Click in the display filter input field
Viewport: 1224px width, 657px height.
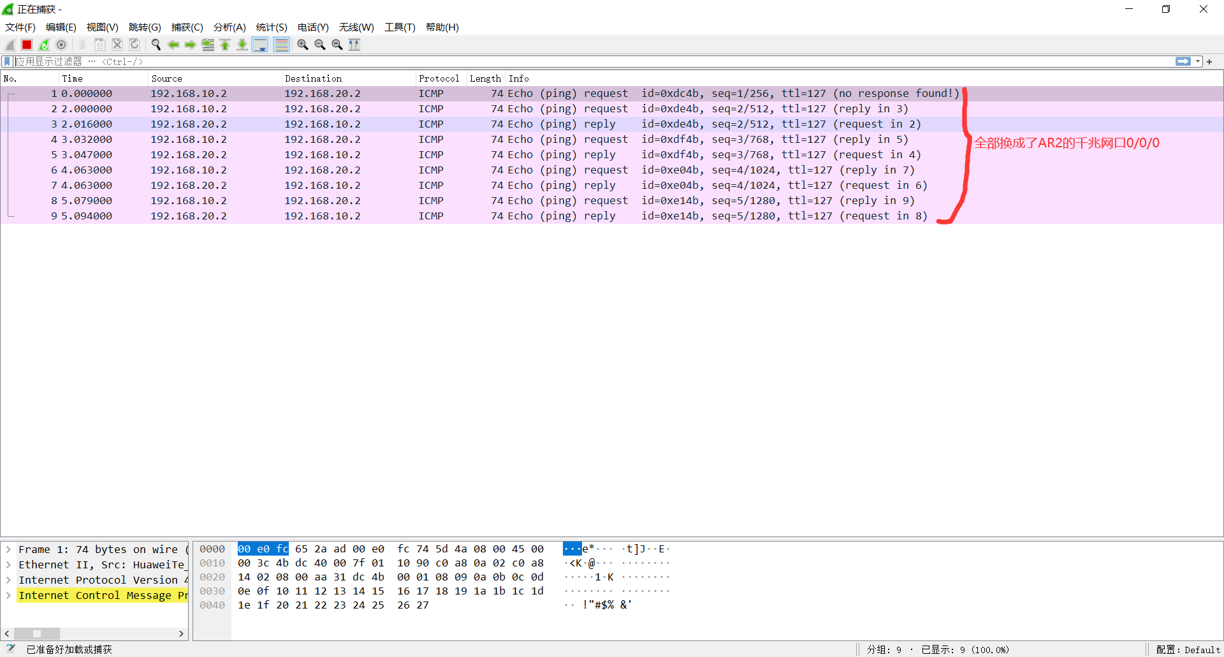click(593, 61)
